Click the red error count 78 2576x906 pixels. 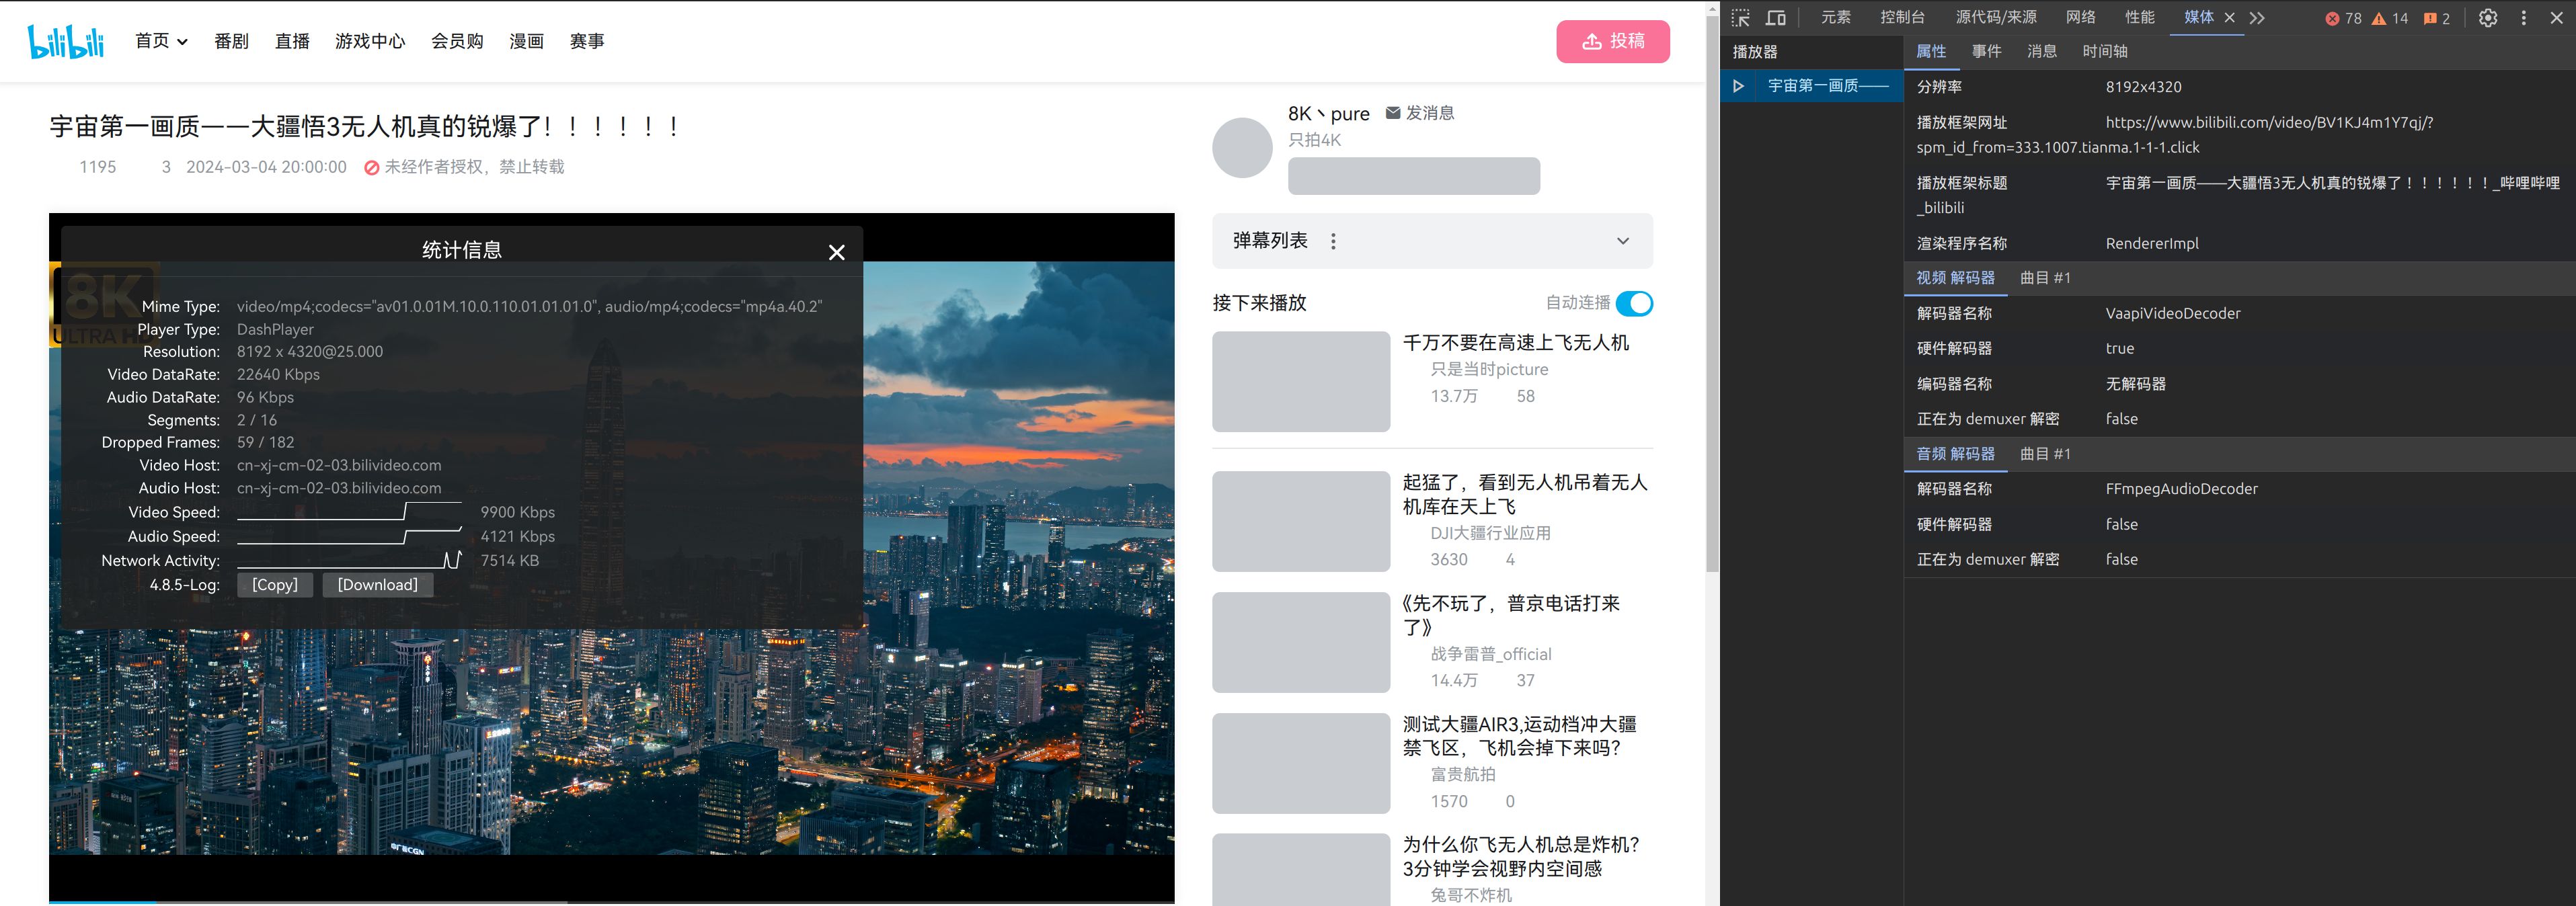[2343, 18]
